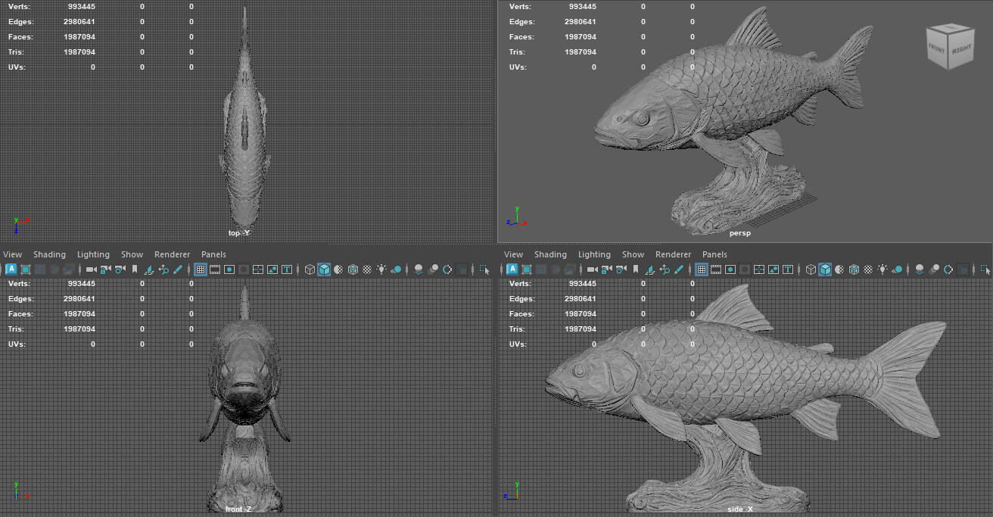
Task: Open the View menu in front panel
Action: coord(13,254)
